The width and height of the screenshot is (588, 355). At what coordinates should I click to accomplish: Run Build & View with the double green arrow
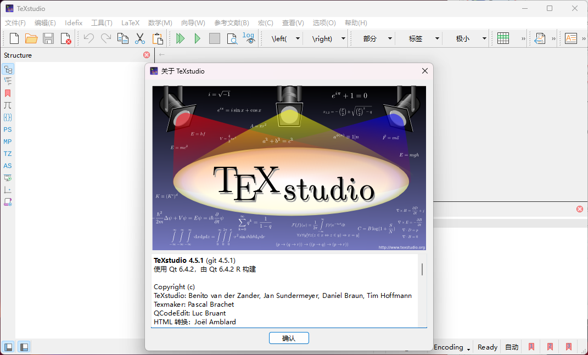(x=181, y=38)
